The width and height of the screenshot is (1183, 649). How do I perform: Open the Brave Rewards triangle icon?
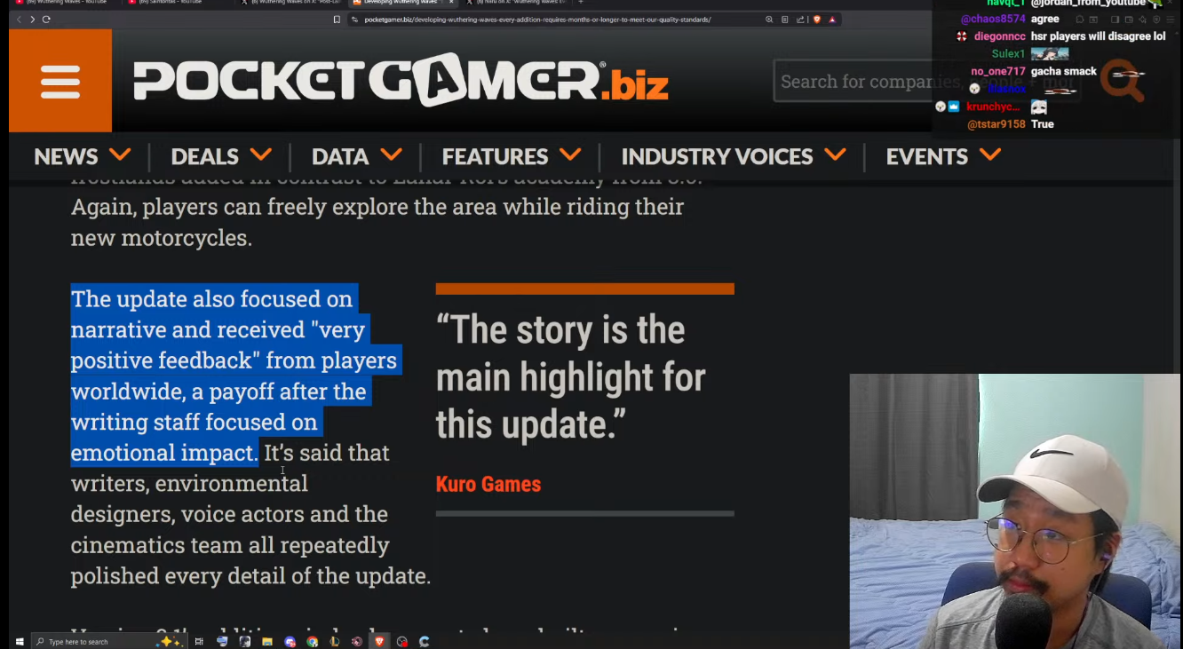pos(832,20)
